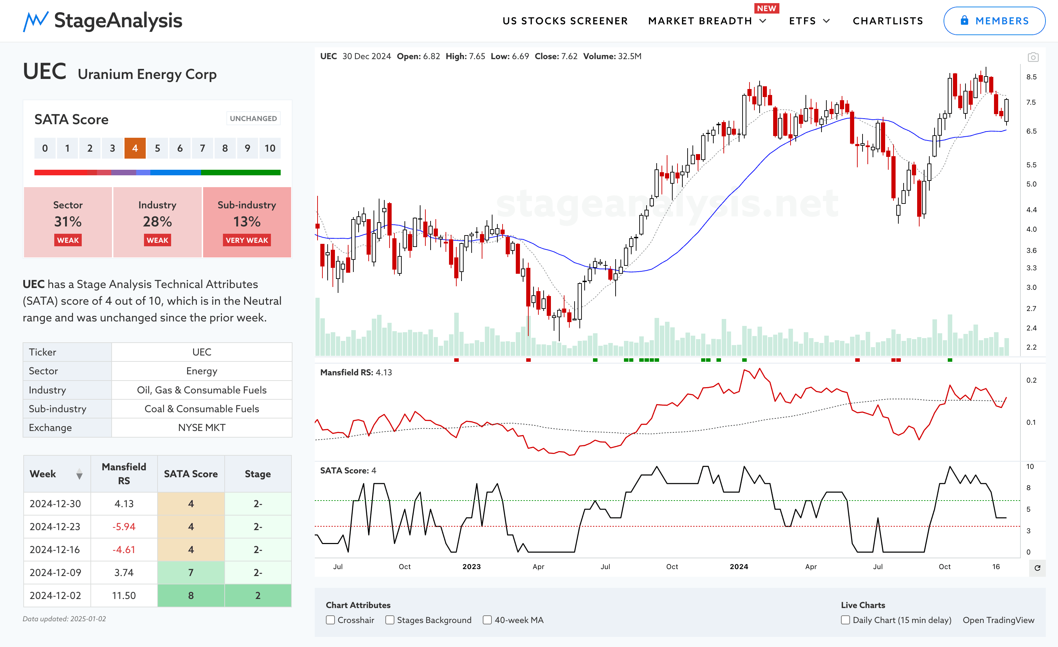Click highlighted SATA score box 4
Viewport: 1058px width, 647px height.
[x=135, y=148]
